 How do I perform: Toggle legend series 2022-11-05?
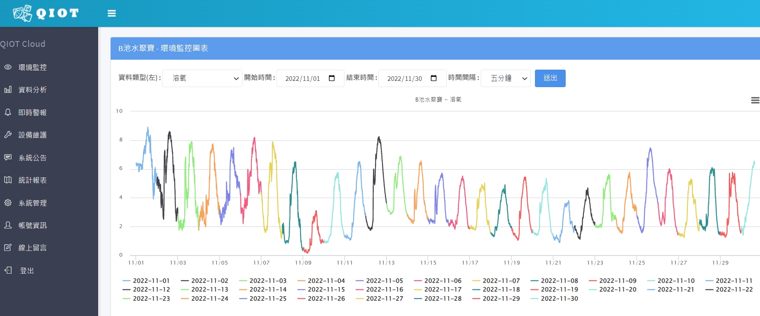click(380, 281)
